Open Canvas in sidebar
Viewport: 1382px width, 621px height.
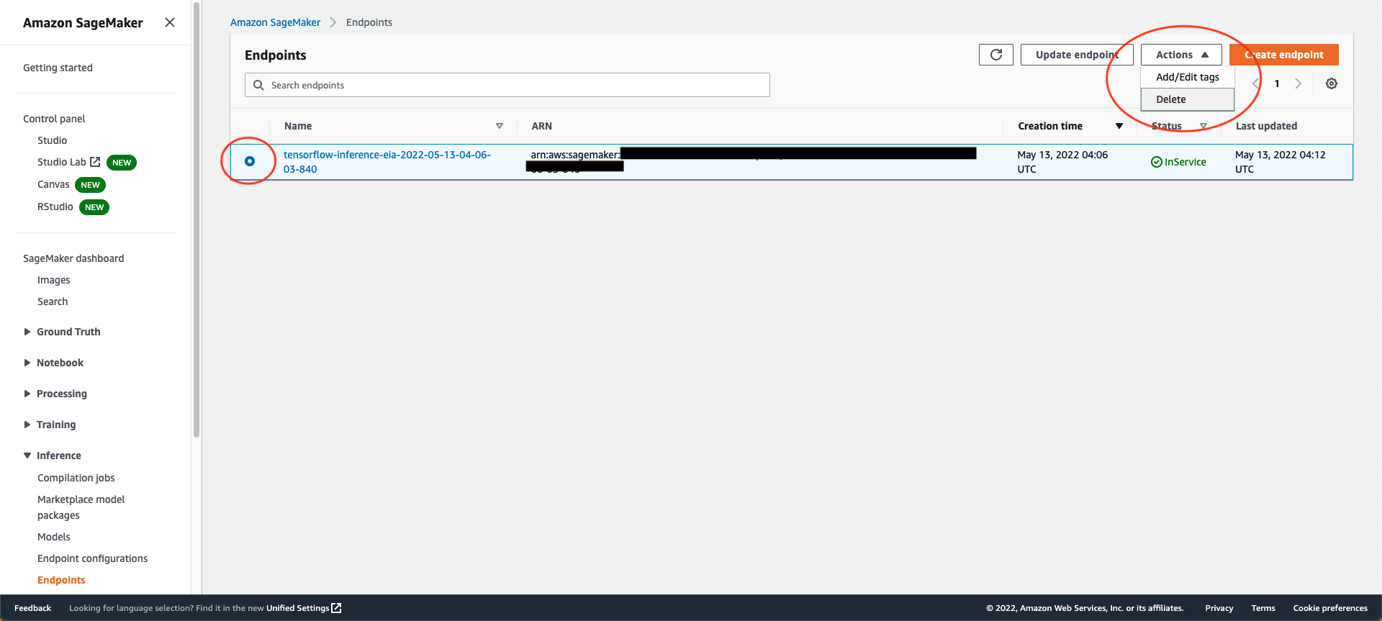pyautogui.click(x=53, y=184)
